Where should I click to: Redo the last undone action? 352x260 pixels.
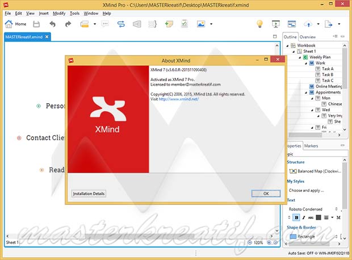[68, 24]
